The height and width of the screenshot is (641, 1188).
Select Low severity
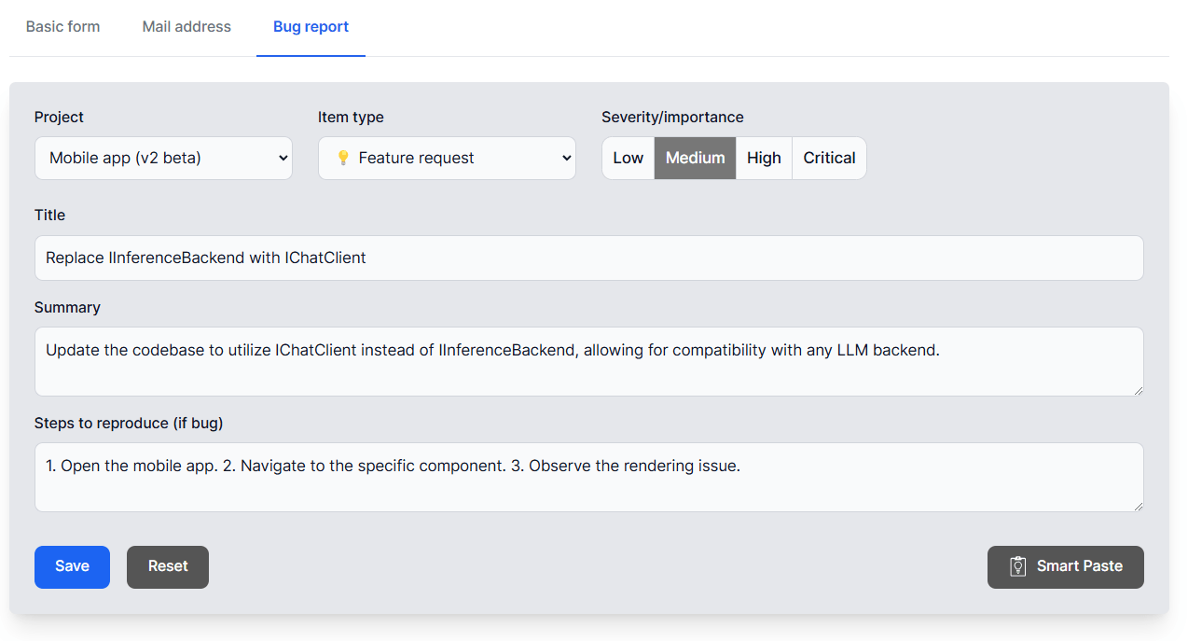628,158
